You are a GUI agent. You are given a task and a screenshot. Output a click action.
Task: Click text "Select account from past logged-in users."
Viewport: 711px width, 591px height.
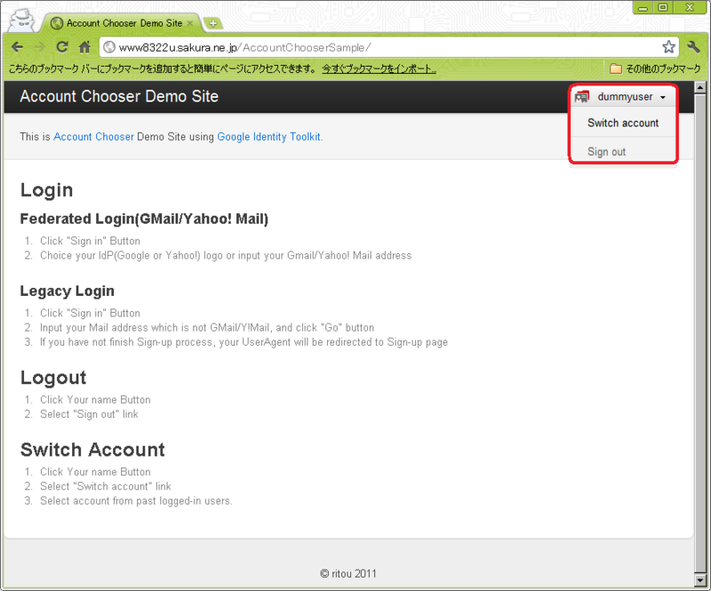pos(136,500)
